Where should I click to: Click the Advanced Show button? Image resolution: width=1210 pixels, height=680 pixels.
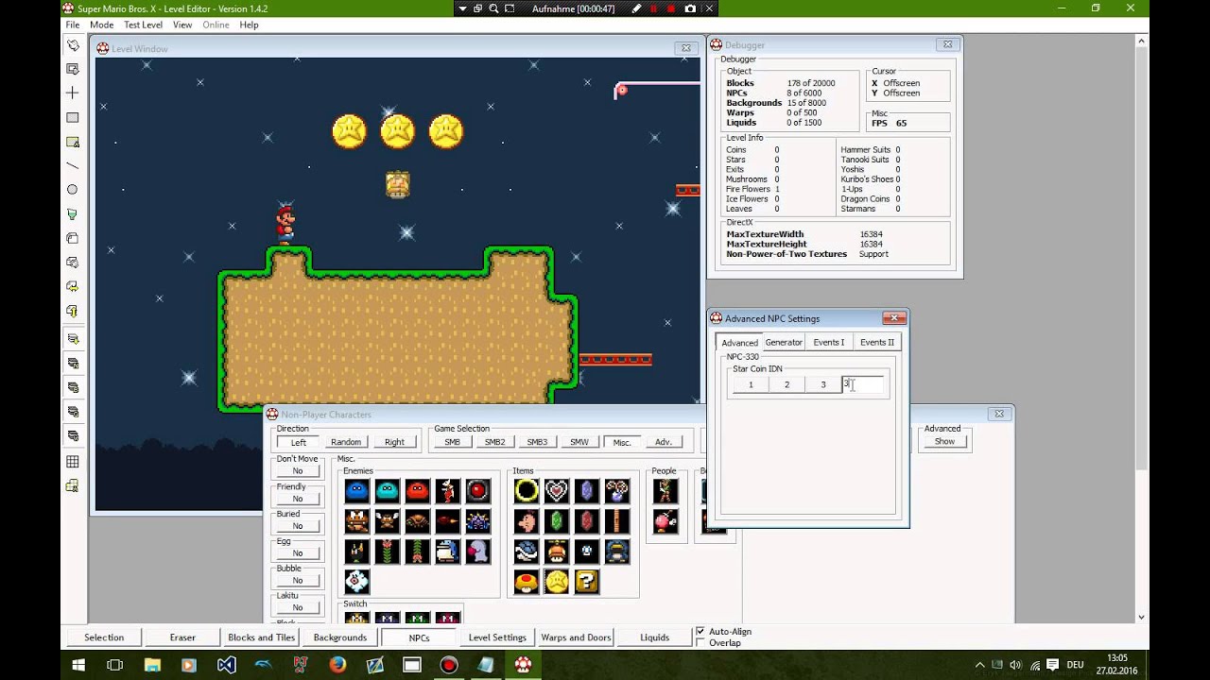[944, 441]
